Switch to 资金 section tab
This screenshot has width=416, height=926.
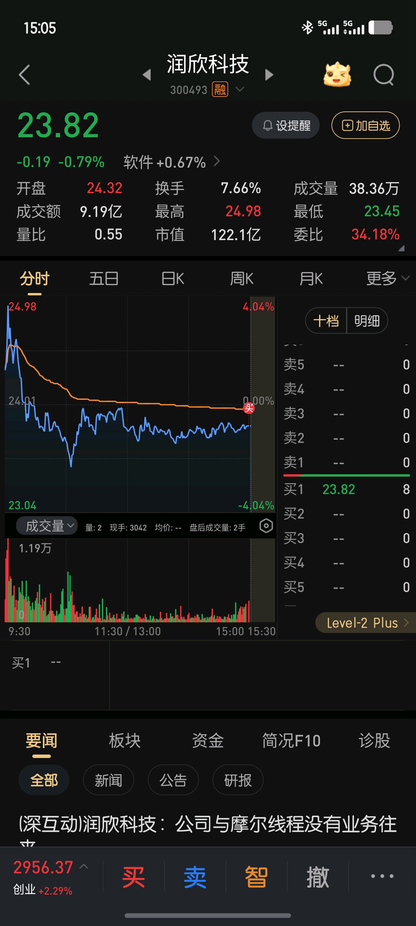[x=208, y=741]
